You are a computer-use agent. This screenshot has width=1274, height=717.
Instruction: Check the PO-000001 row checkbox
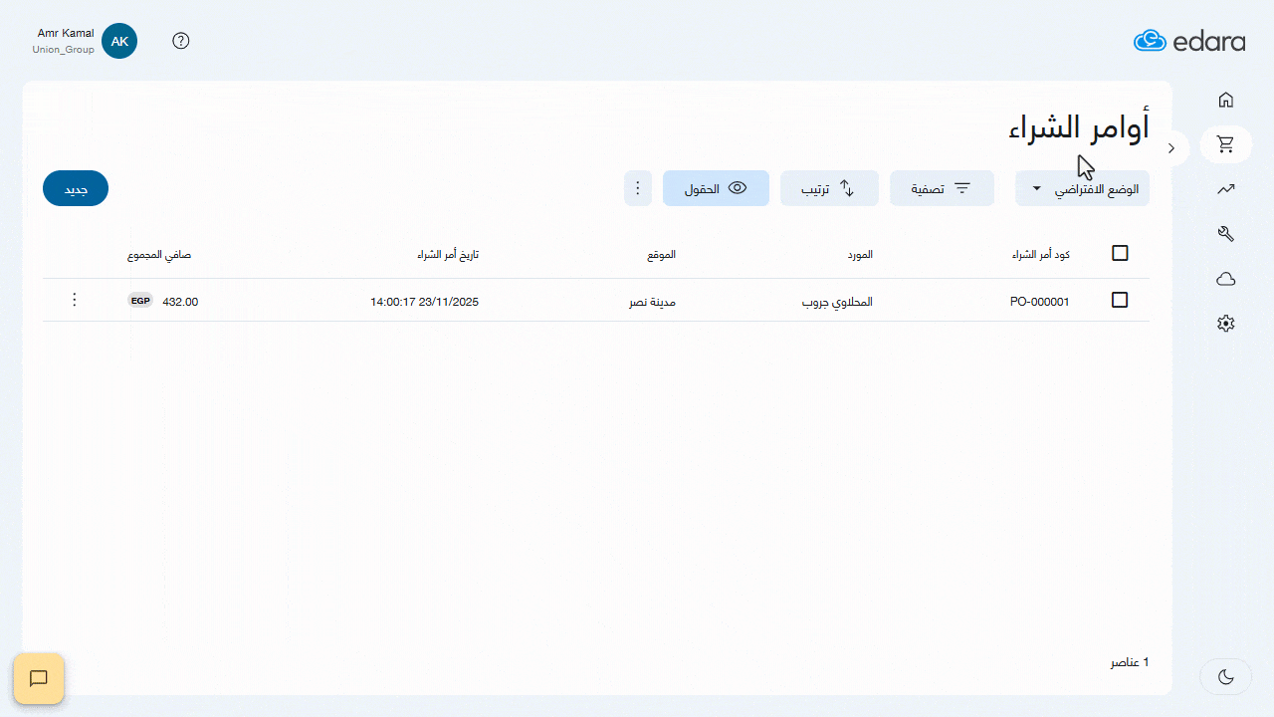[1120, 300]
